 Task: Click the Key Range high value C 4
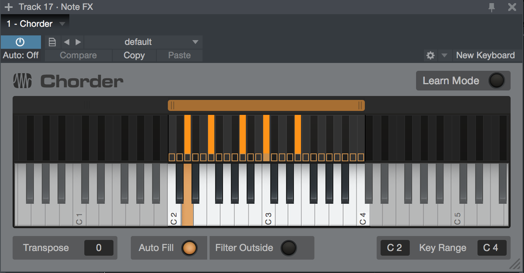coord(491,248)
